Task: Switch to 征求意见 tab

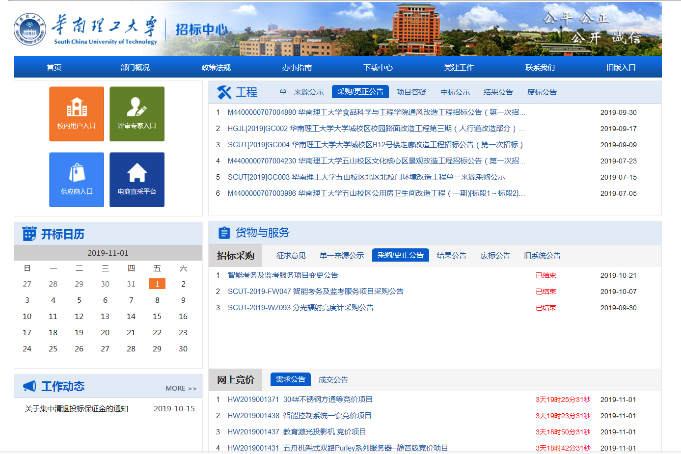Action: pyautogui.click(x=291, y=255)
